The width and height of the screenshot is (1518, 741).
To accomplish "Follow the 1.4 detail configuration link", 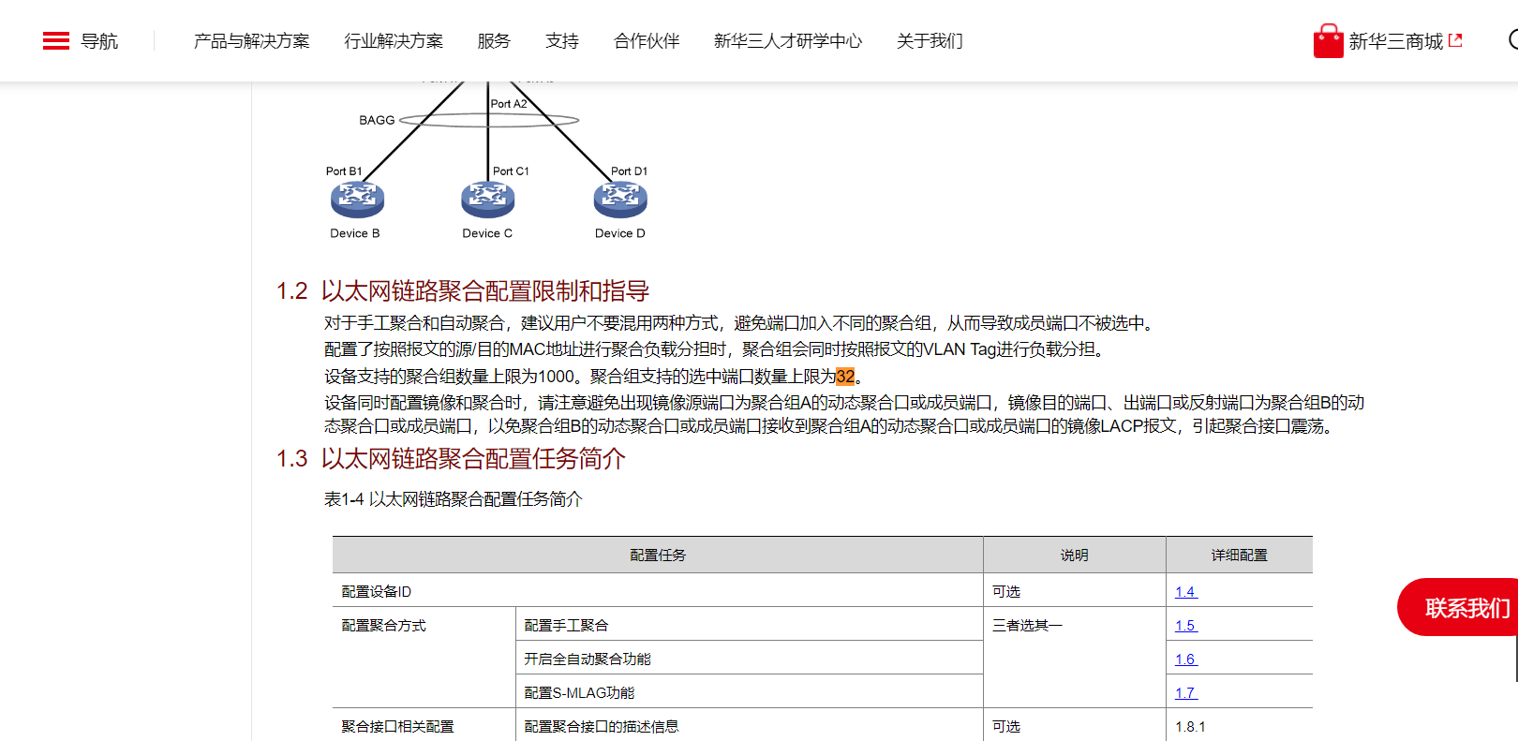I will [1186, 592].
